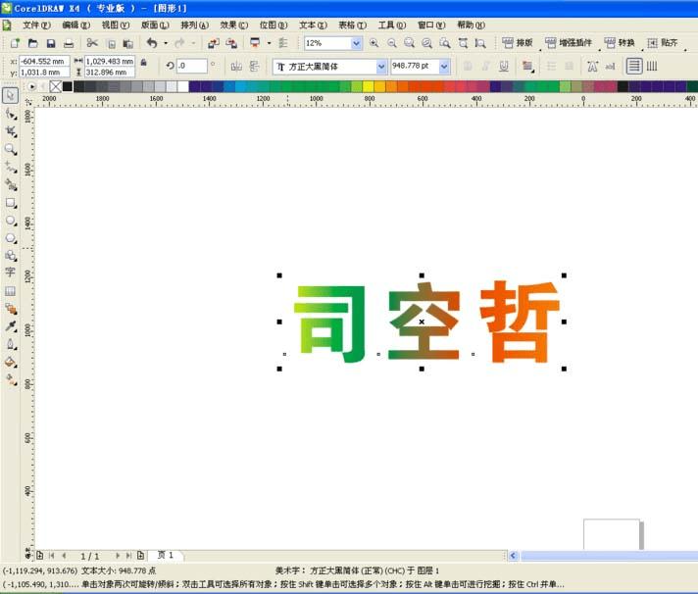This screenshot has width=698, height=594.
Task: Toggle vertical text direction
Action: [x=652, y=67]
